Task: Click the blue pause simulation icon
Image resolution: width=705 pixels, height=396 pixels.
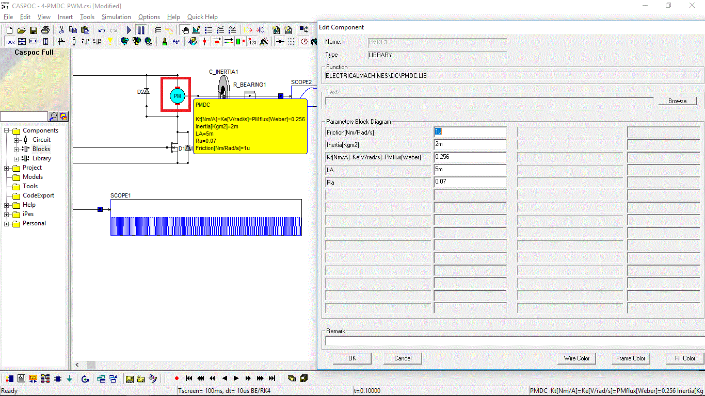Action: (x=141, y=30)
